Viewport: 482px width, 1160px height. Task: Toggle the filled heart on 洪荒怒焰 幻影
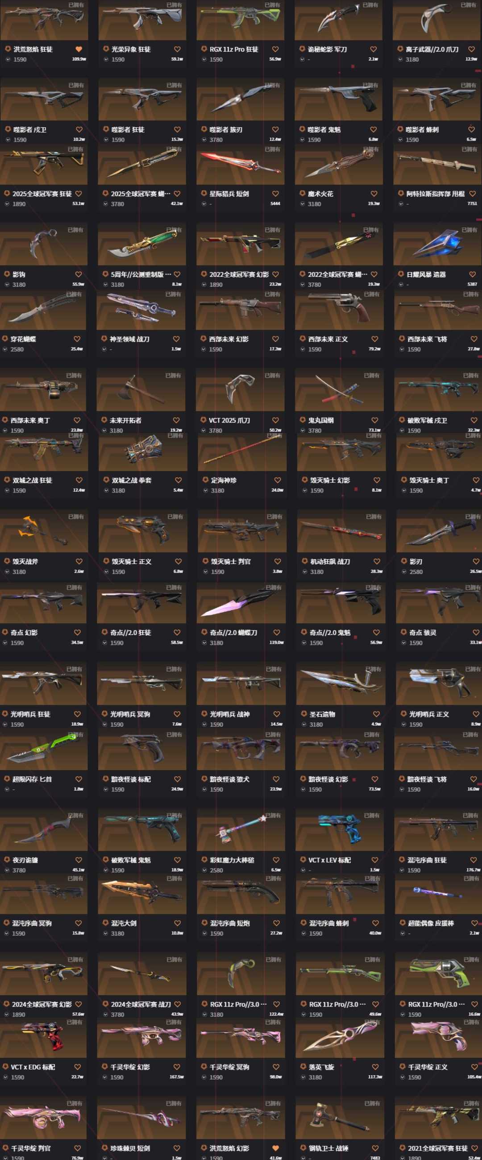(275, 1148)
